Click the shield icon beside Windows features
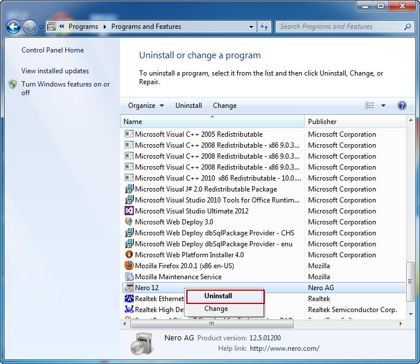The image size is (420, 364). coord(13,84)
